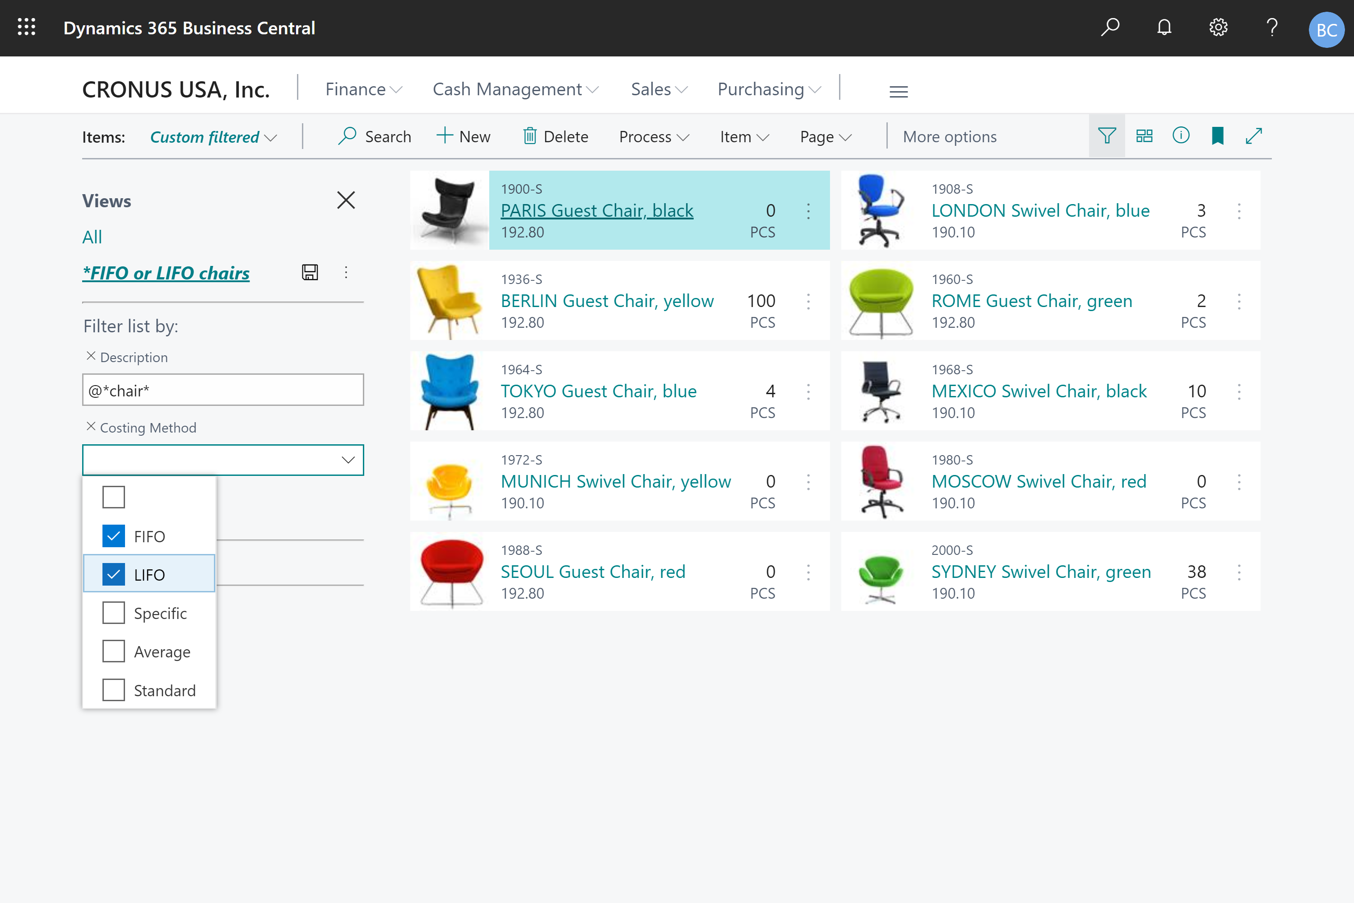Toggle LIFO costing method checkbox

(113, 574)
